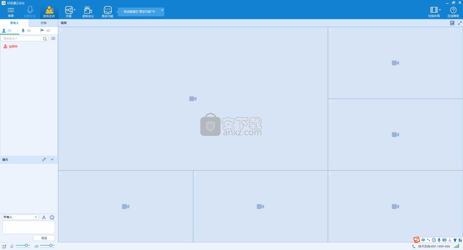The image size is (463, 250).
Task: Mute the microphone volume icon
Action: [12, 246]
